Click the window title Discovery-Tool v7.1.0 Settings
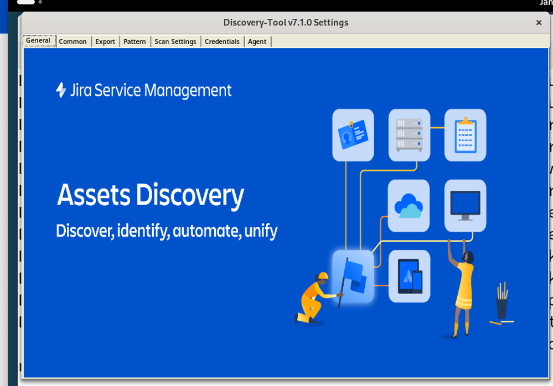The width and height of the screenshot is (553, 386). (286, 23)
